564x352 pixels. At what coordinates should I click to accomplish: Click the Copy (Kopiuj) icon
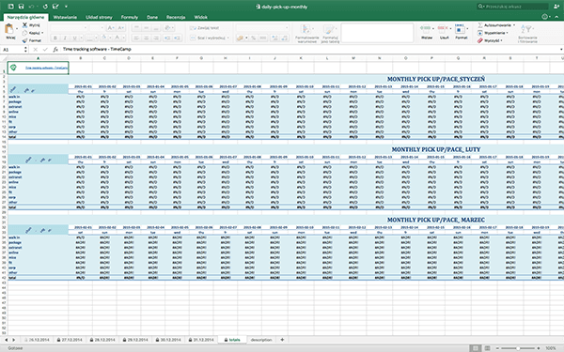(x=24, y=33)
